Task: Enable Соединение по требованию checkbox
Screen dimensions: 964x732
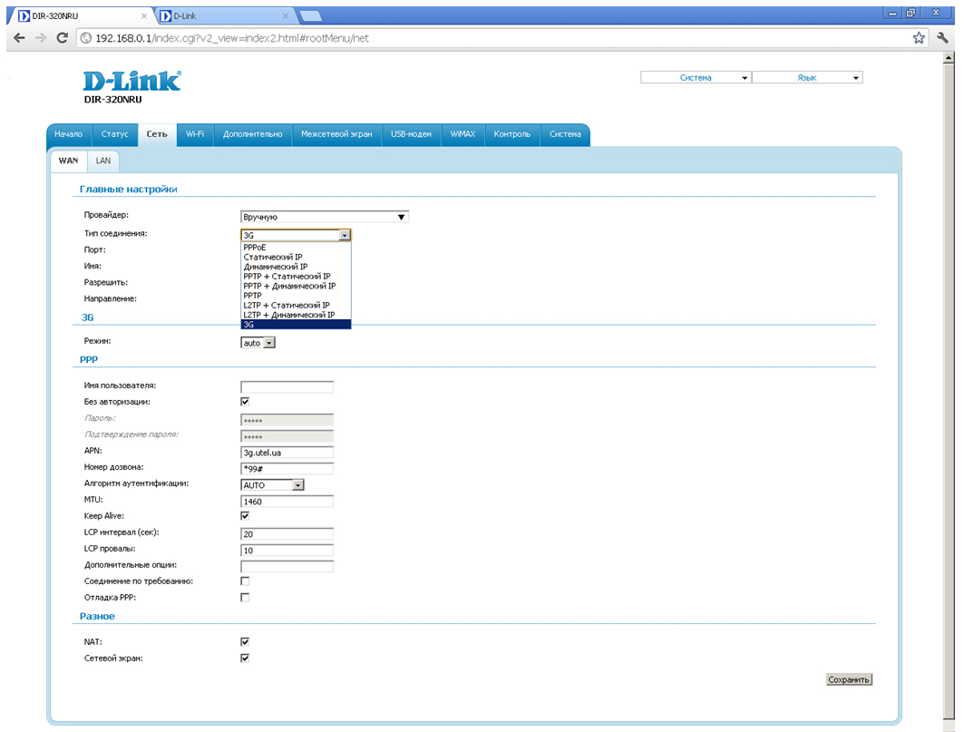Action: coord(245,581)
